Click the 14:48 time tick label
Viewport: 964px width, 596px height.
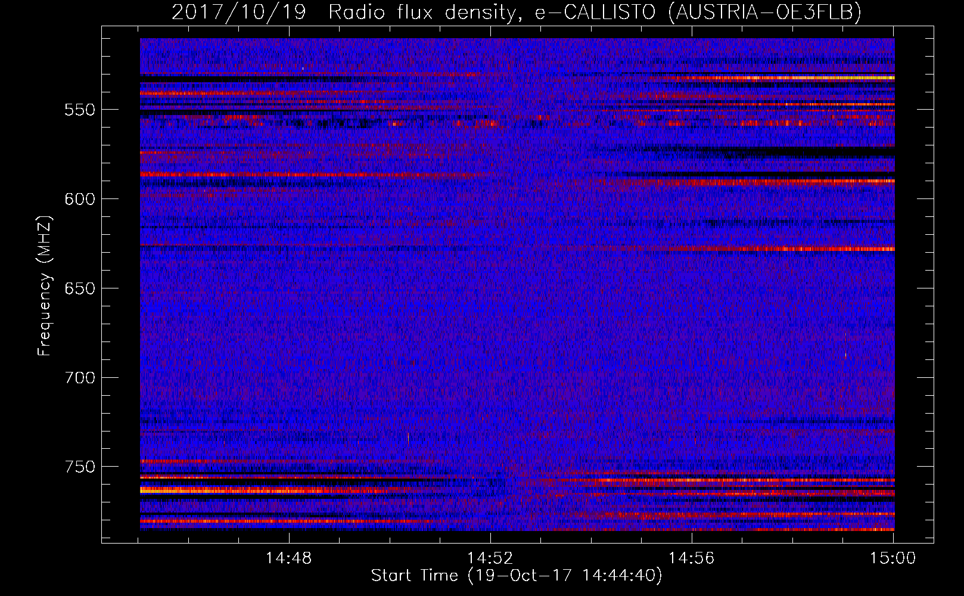[x=288, y=558]
